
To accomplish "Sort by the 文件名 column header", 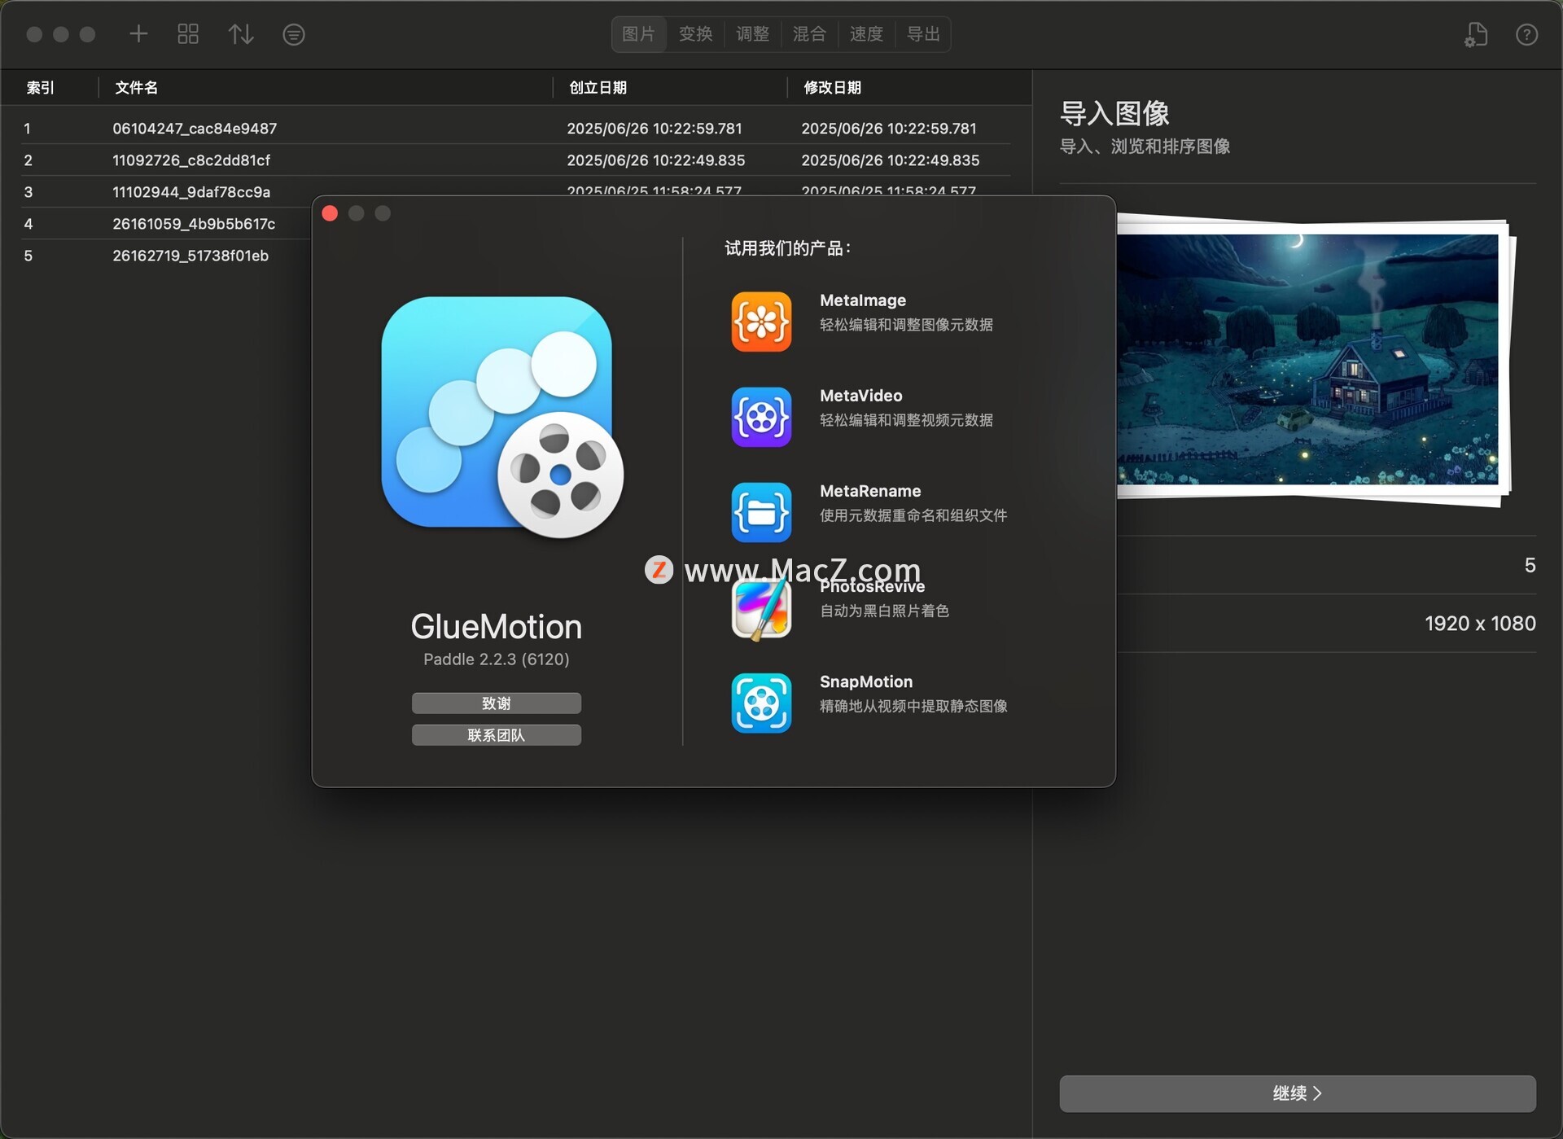I will pyautogui.click(x=136, y=87).
